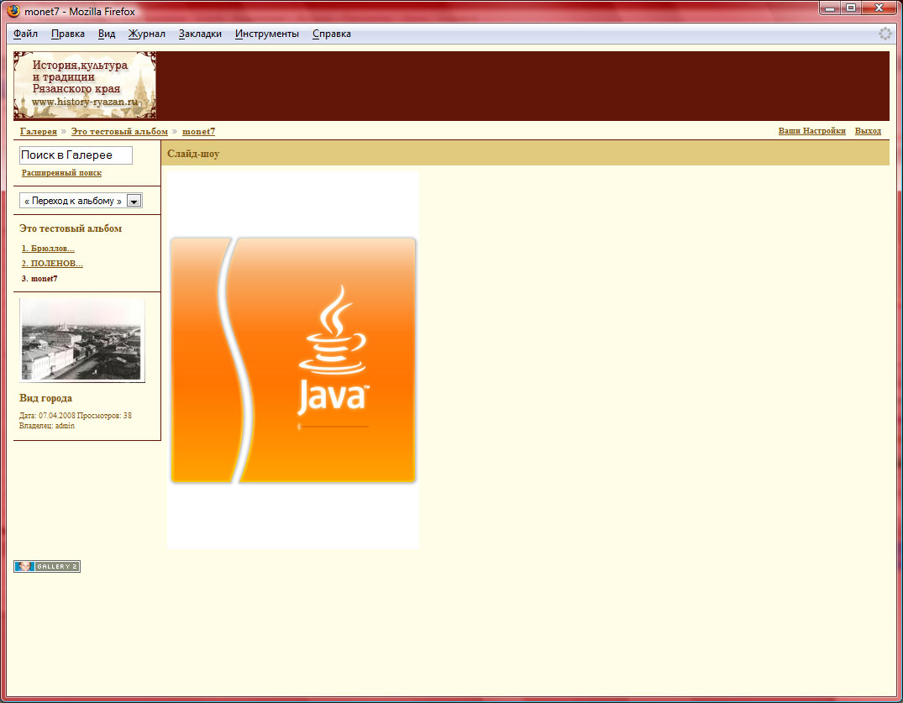Open Расширенный поиск link
This screenshot has height=703, width=903.
coord(61,173)
